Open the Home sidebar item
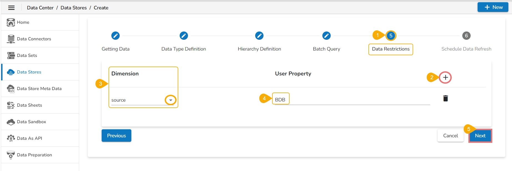This screenshot has width=512, height=171. click(23, 22)
